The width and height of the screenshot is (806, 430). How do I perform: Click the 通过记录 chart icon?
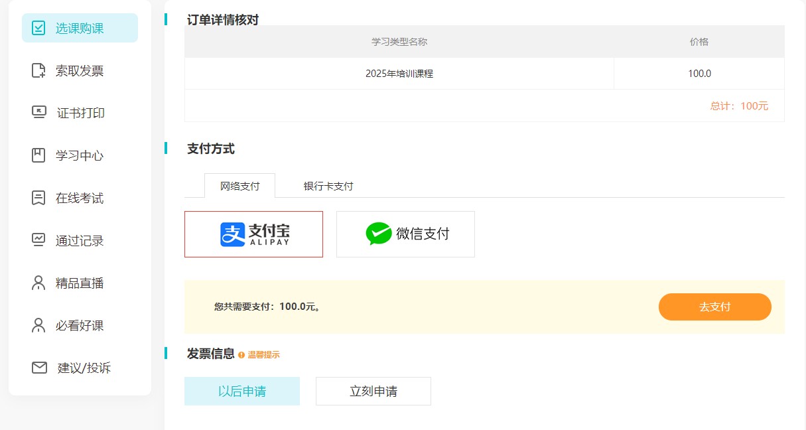click(39, 240)
